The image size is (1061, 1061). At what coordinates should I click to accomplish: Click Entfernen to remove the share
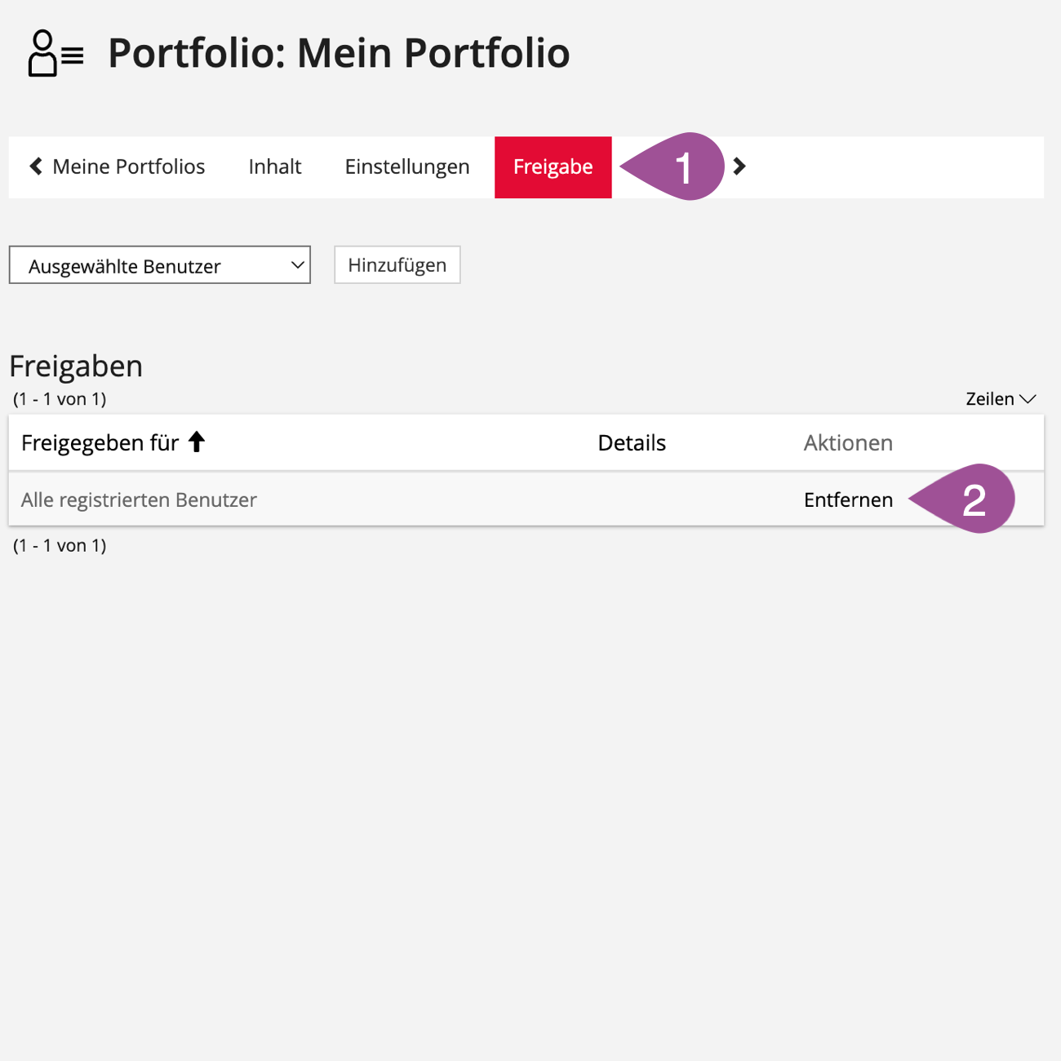[x=848, y=499]
